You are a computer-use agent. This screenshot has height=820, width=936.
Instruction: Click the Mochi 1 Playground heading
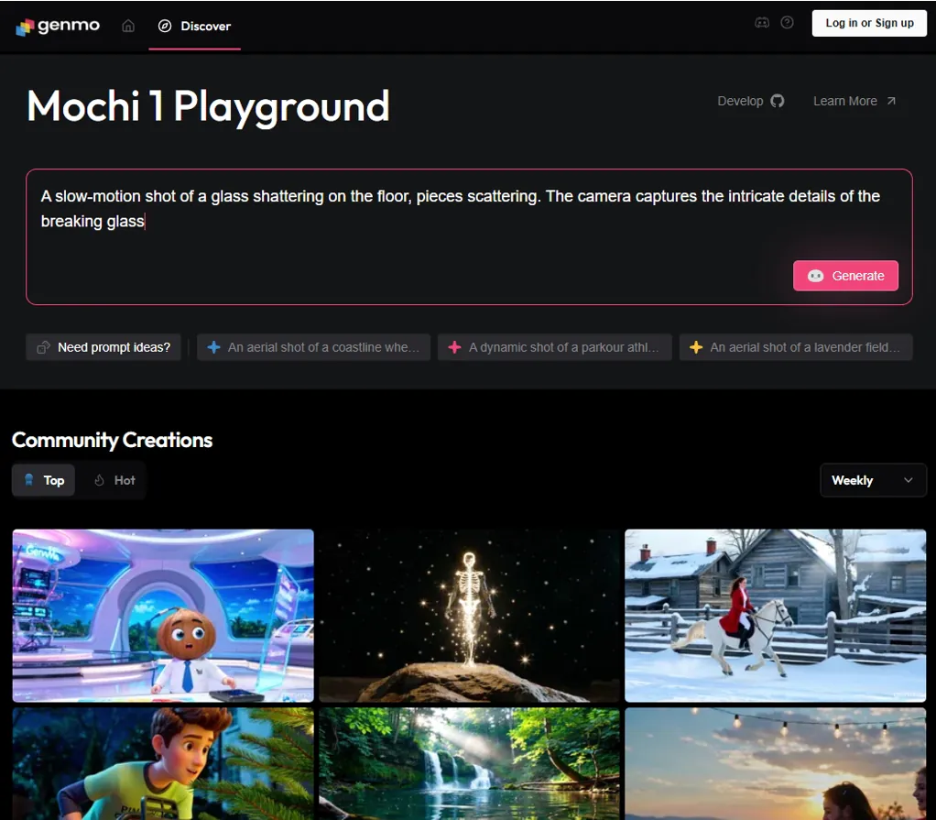pyautogui.click(x=208, y=107)
